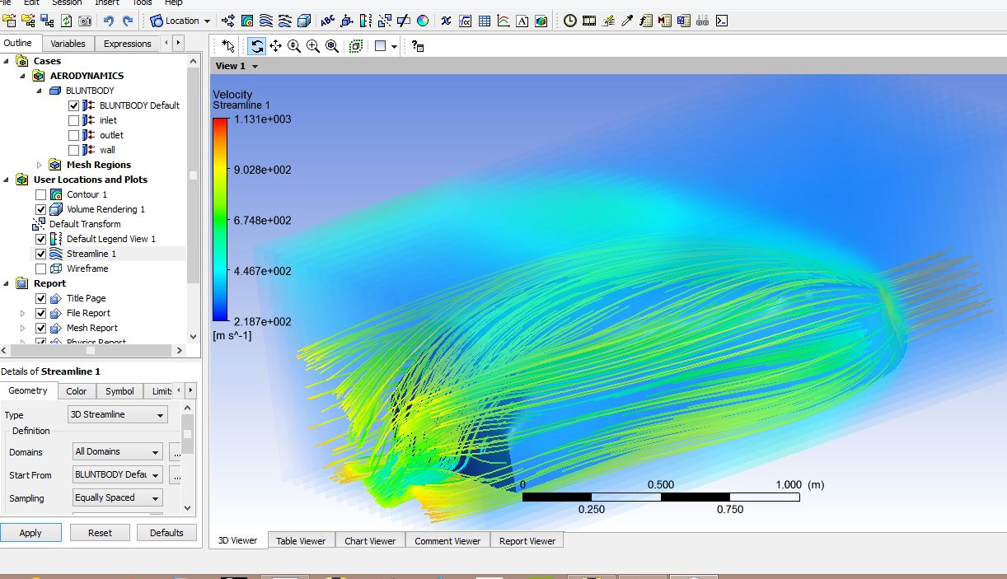
Task: Switch to the Report Viewer tab
Action: tap(527, 541)
